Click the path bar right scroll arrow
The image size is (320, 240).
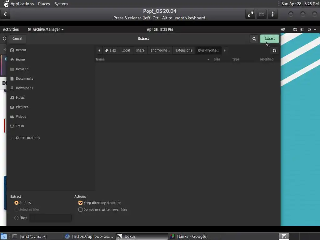pos(225,50)
